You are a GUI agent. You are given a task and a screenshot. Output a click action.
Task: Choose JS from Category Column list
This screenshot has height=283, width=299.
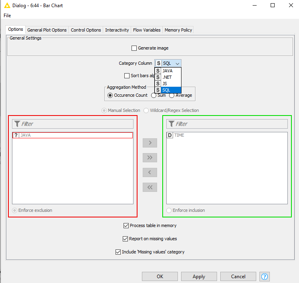click(168, 84)
